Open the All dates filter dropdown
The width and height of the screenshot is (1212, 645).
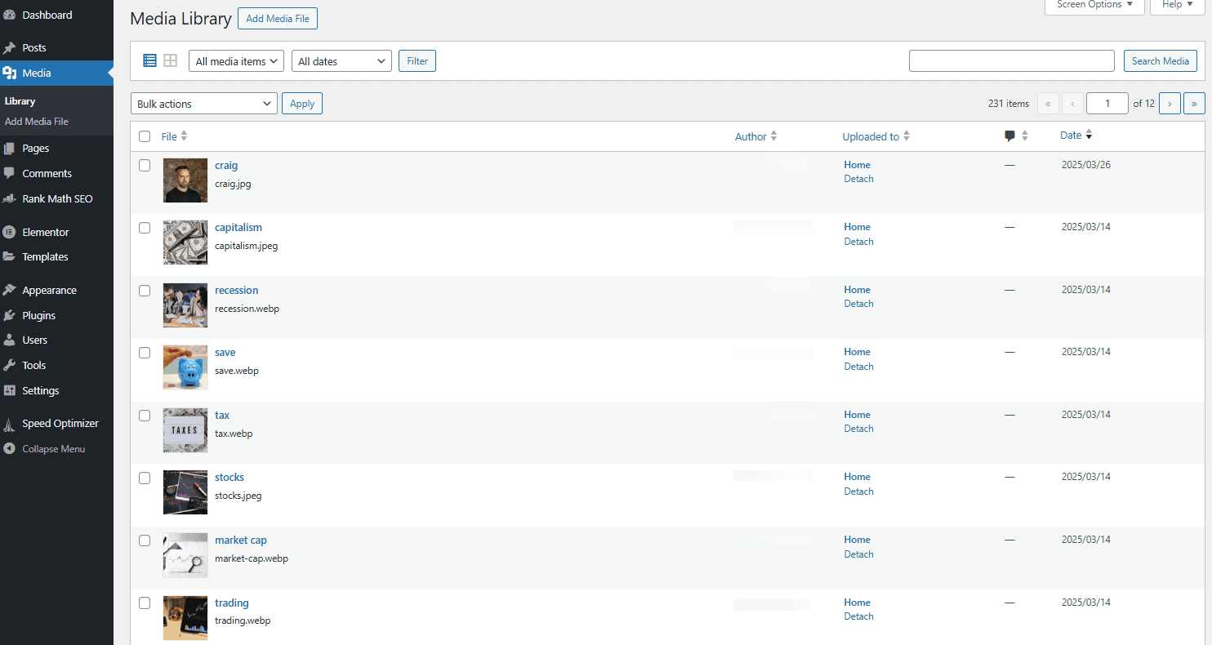click(x=341, y=60)
